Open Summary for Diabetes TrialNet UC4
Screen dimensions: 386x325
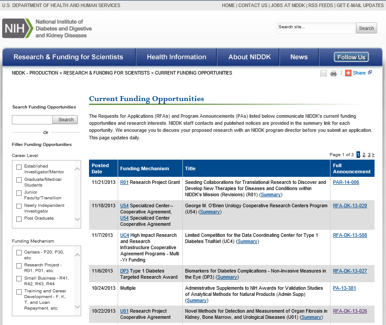(x=247, y=242)
